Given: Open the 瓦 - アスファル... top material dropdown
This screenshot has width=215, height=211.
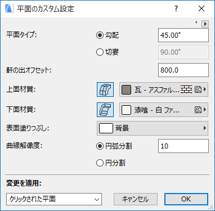Looking at the screenshot, I should [x=164, y=89].
